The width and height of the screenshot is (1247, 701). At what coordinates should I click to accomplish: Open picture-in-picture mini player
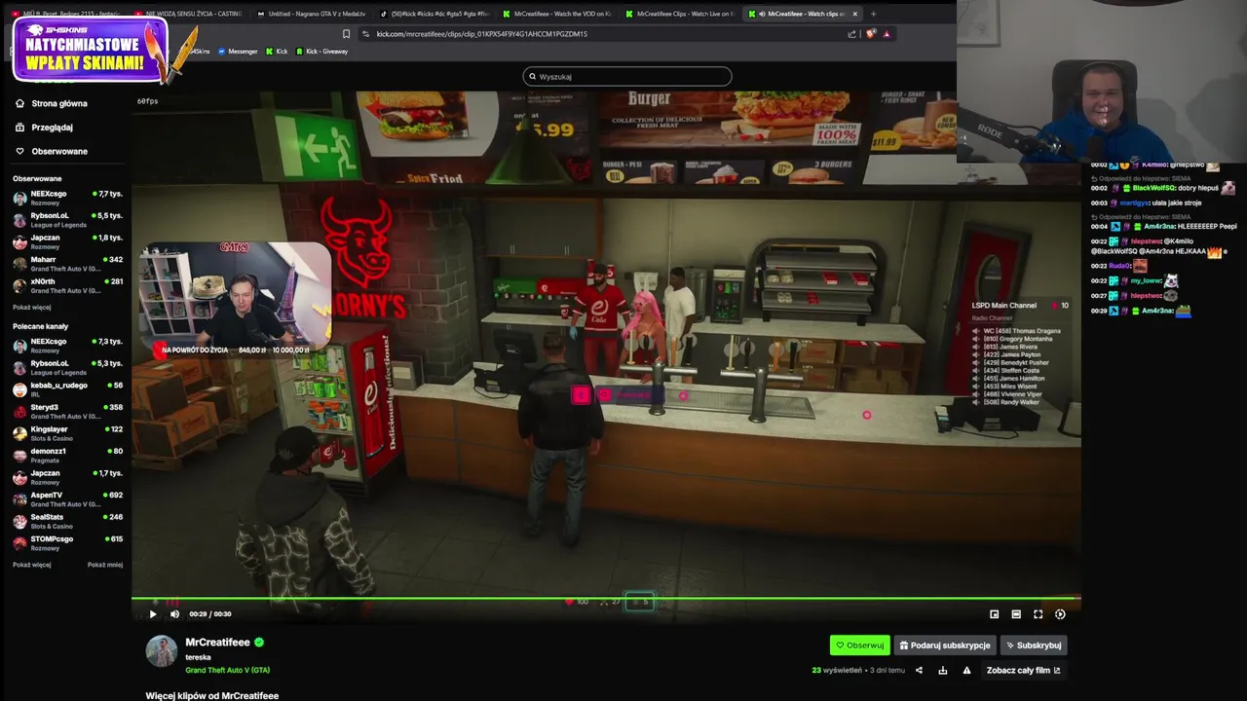coord(994,614)
